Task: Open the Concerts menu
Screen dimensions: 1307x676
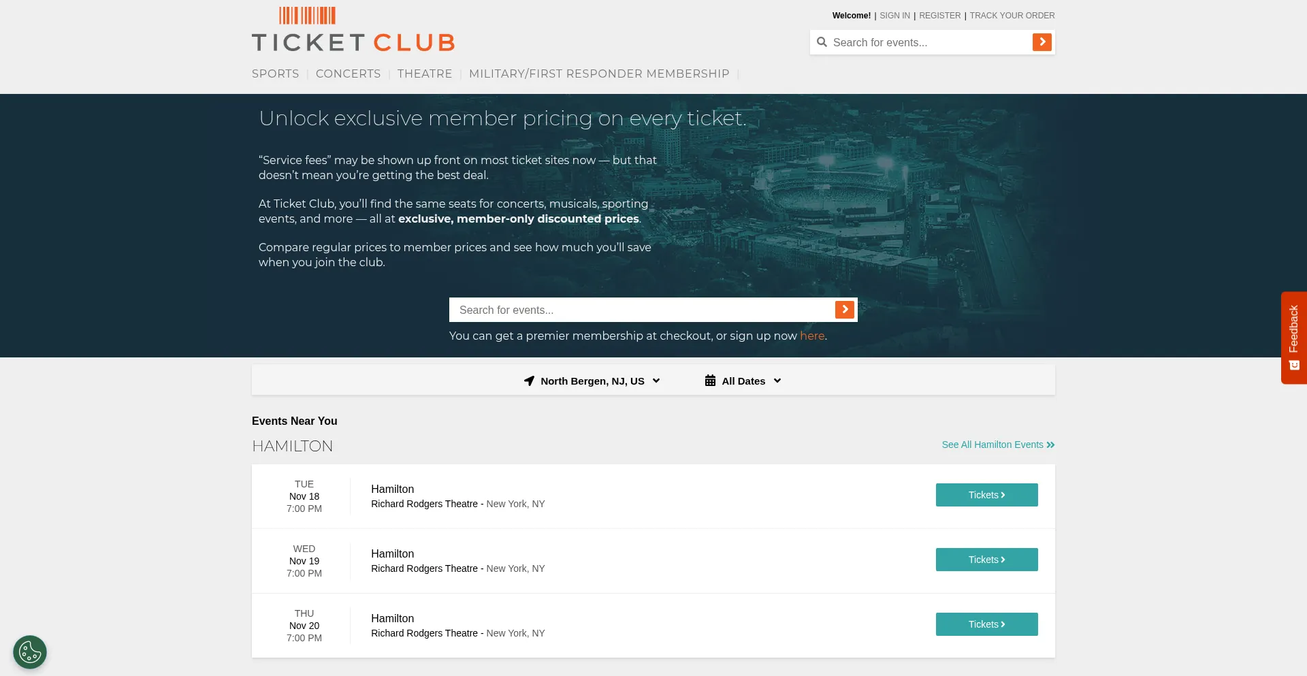Action: click(x=348, y=74)
